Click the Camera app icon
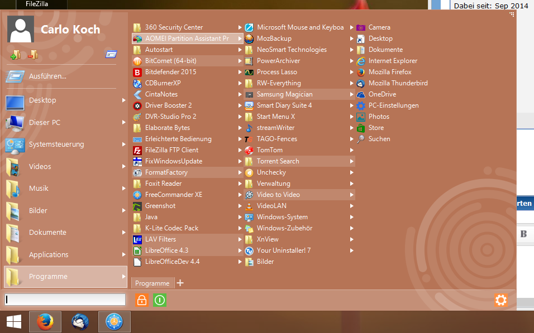The height and width of the screenshot is (333, 534). 361,27
